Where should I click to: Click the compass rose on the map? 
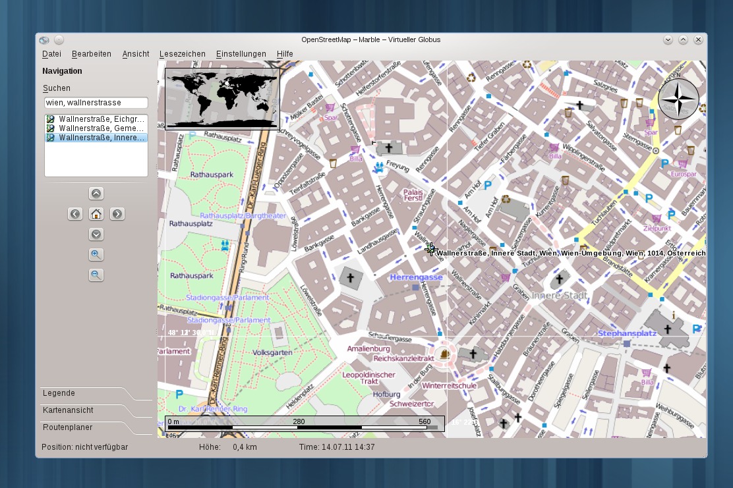(x=678, y=99)
